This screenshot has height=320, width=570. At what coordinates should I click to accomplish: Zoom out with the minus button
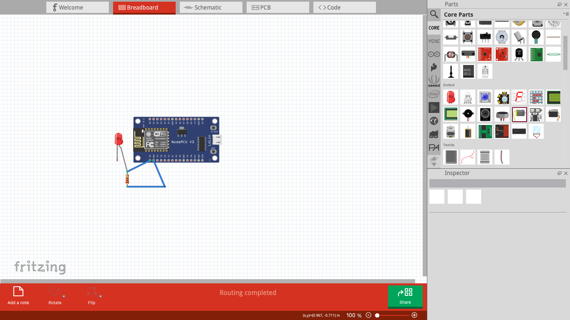click(368, 315)
